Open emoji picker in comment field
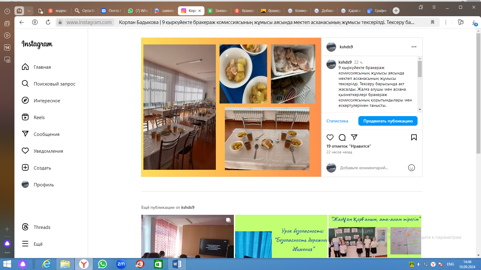Viewport: 481px width, 270px height. [412, 168]
